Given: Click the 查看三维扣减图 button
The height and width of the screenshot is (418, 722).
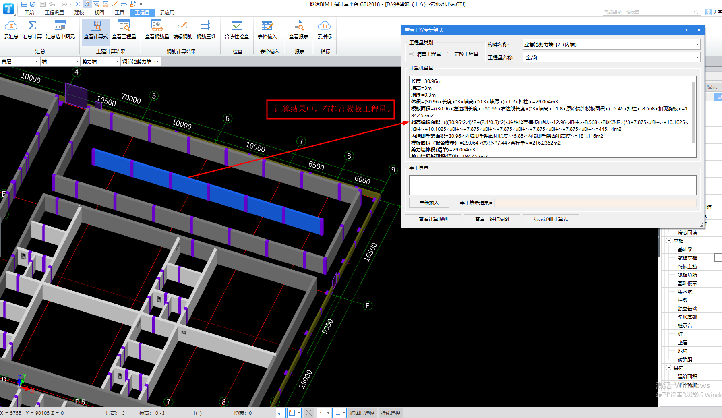Looking at the screenshot, I should (492, 219).
